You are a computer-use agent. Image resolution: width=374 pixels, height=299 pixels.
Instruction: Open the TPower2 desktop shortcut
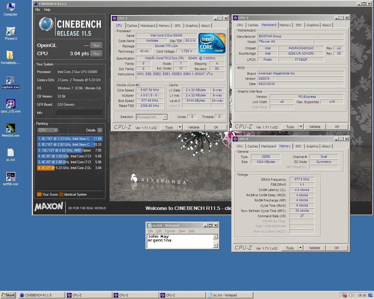click(11, 33)
